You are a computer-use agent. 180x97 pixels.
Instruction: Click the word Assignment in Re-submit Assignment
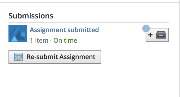point(77,57)
